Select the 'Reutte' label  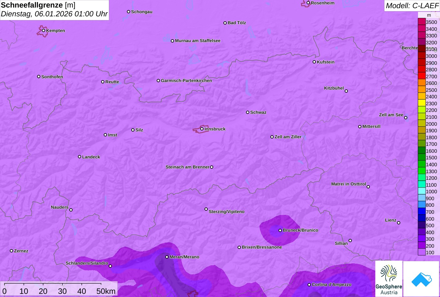tap(112, 82)
